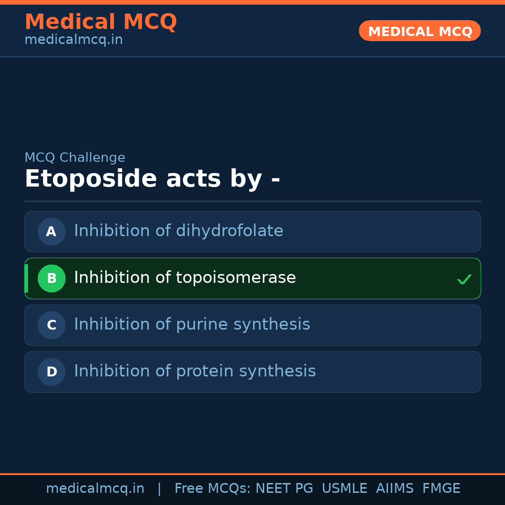Image resolution: width=505 pixels, height=505 pixels.
Task: Click AIIMS in the footer
Action: pyautogui.click(x=395, y=489)
